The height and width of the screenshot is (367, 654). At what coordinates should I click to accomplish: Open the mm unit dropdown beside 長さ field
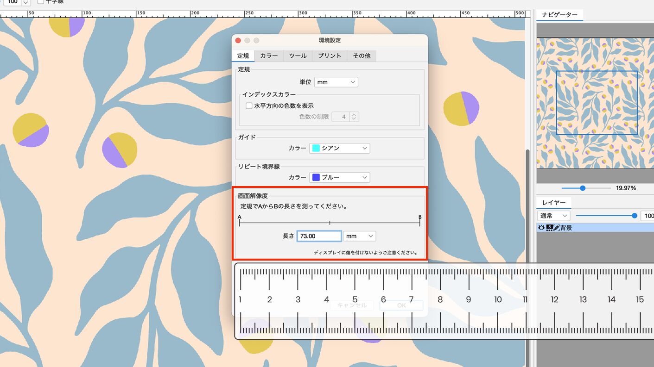360,236
